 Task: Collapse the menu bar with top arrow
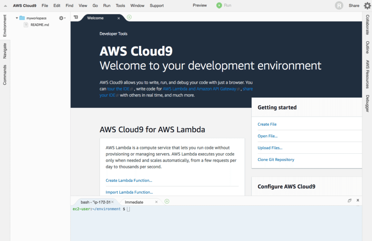[5, 6]
